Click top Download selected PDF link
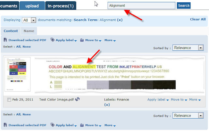Viewport: 209px width, 131px height. [x=27, y=40]
